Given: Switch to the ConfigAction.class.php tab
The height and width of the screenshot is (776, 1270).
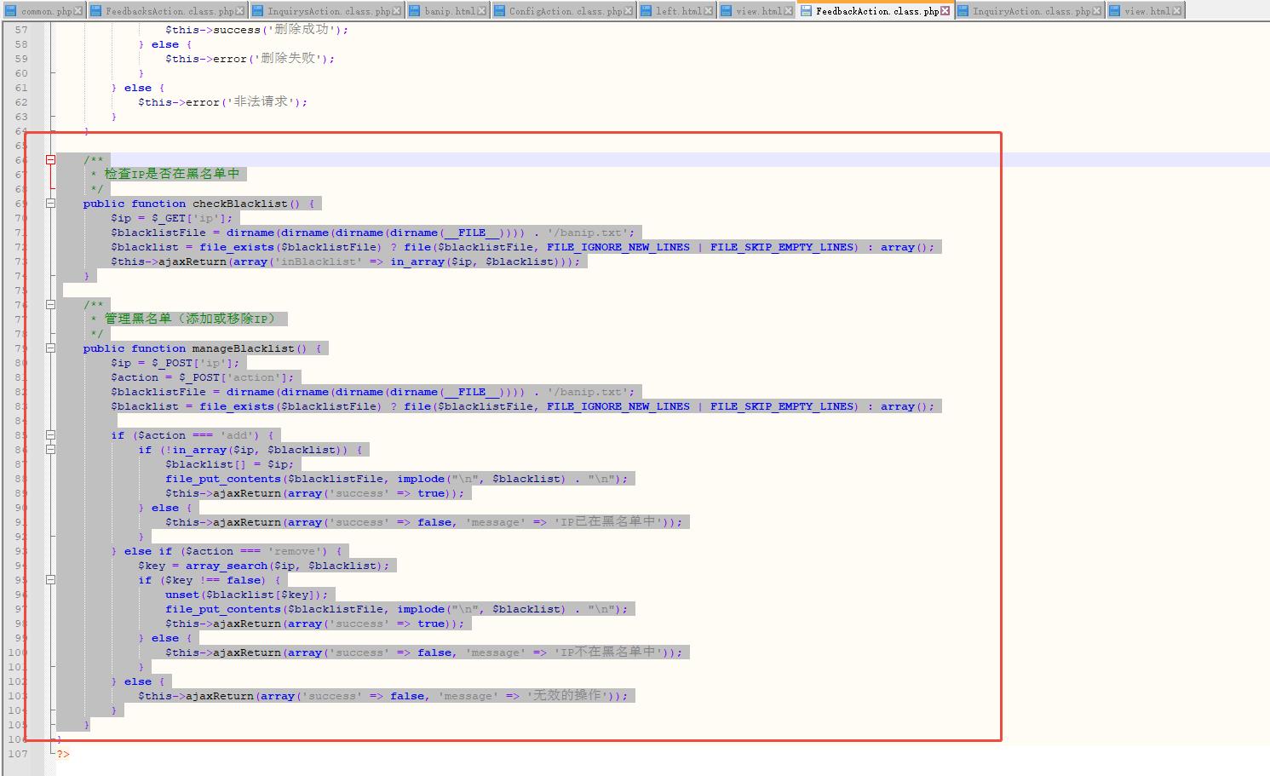Looking at the screenshot, I should 565,11.
